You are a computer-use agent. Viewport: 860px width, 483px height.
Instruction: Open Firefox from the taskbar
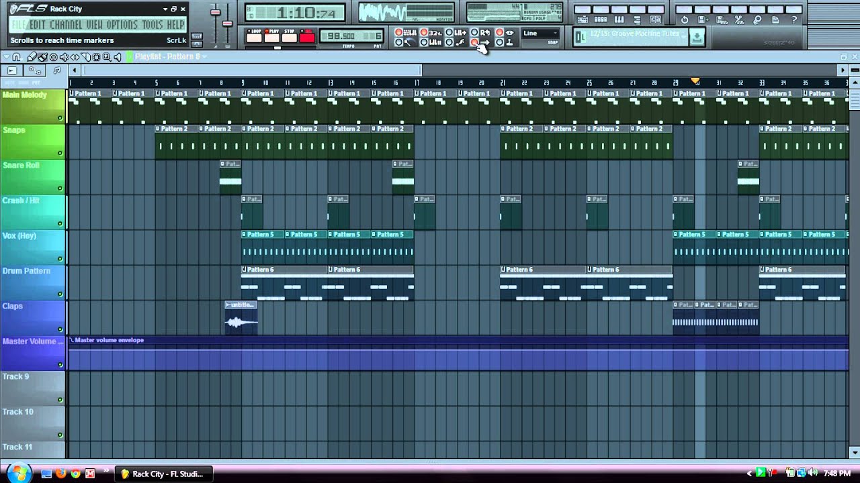point(61,474)
